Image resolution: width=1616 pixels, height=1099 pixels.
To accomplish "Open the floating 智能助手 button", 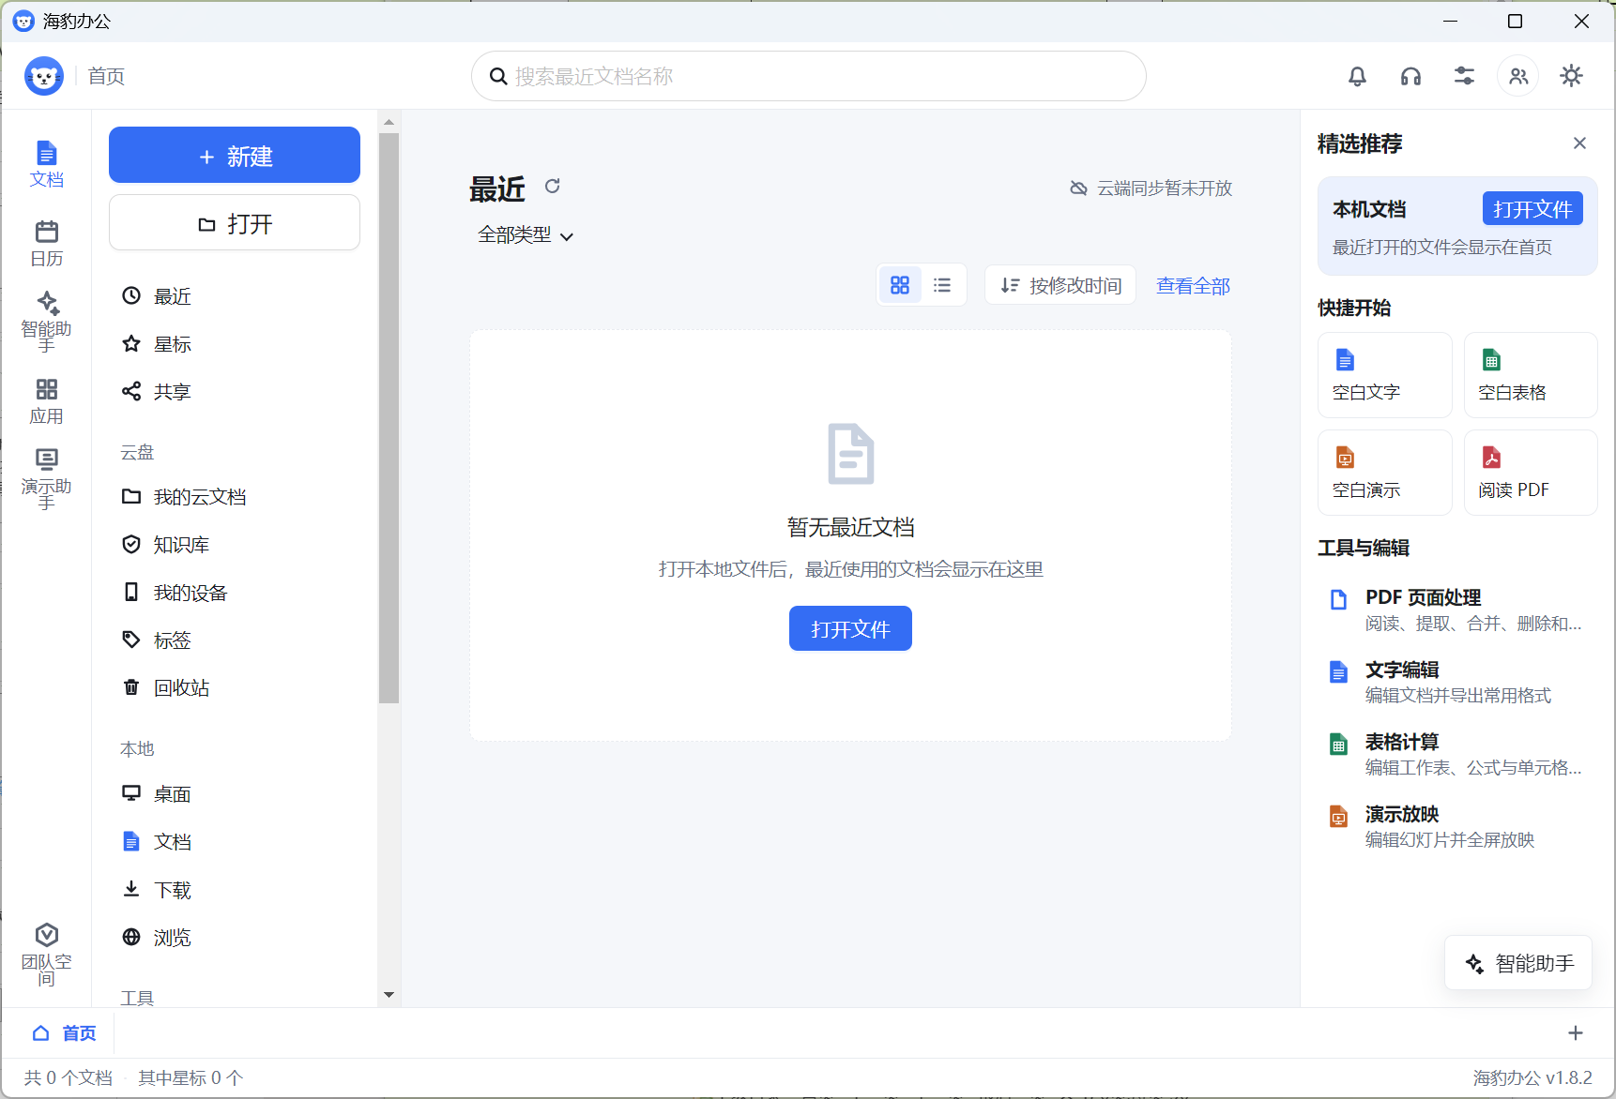I will (x=1518, y=963).
